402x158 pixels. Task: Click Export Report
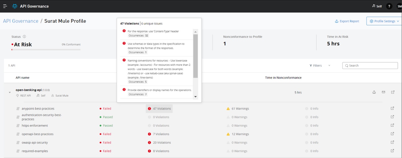point(347,21)
